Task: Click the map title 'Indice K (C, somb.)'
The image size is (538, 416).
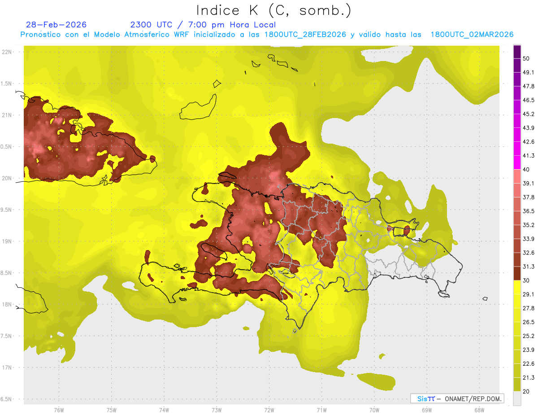Action: tap(274, 11)
